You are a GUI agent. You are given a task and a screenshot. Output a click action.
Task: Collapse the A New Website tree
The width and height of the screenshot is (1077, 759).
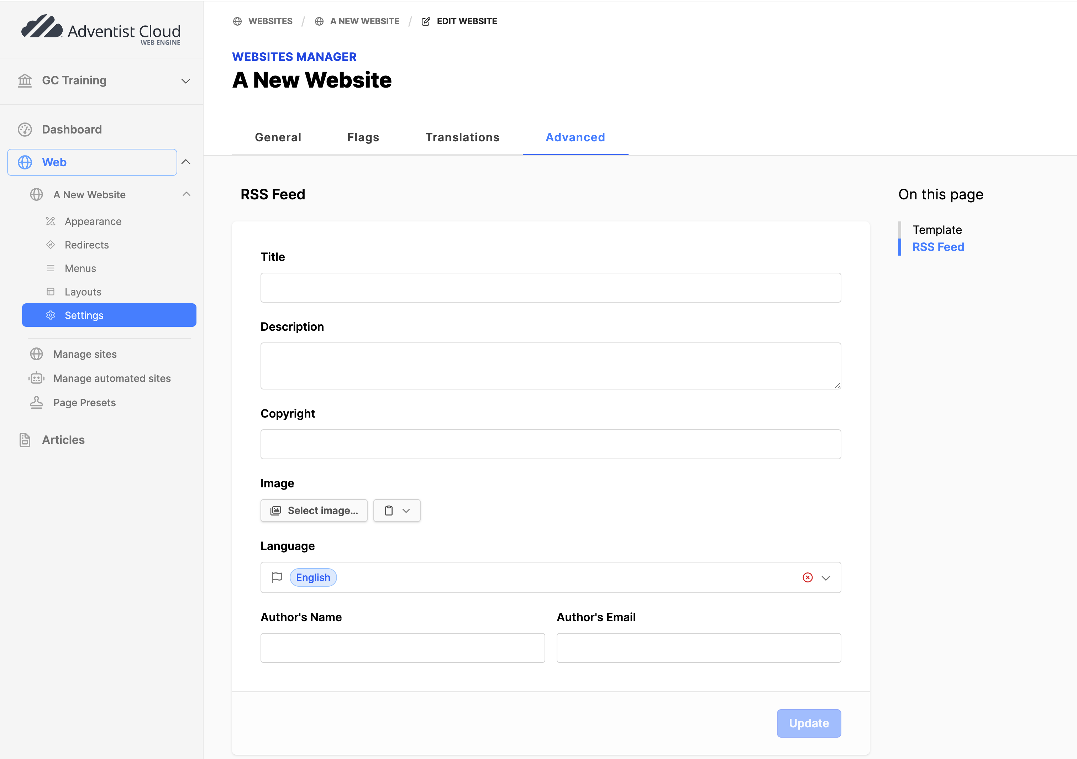[x=186, y=194]
